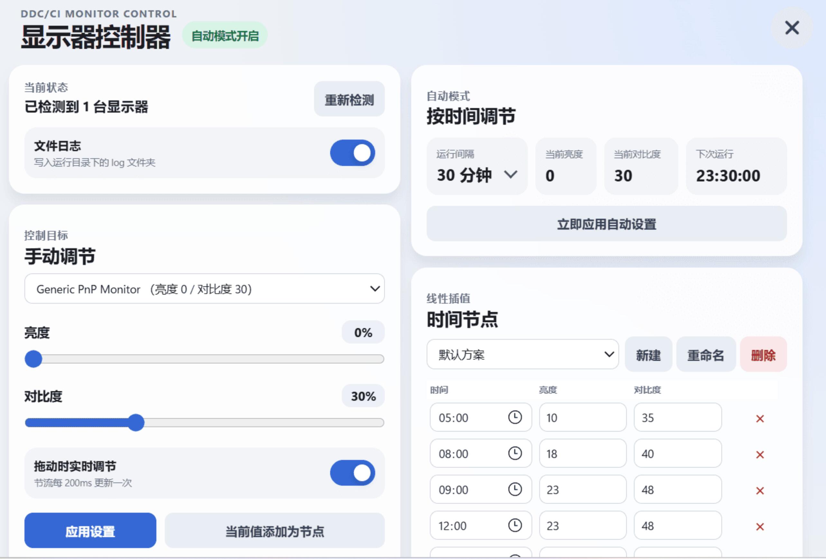Rename the scheme using 重命名
Screen dimensions: 826x559
706,354
